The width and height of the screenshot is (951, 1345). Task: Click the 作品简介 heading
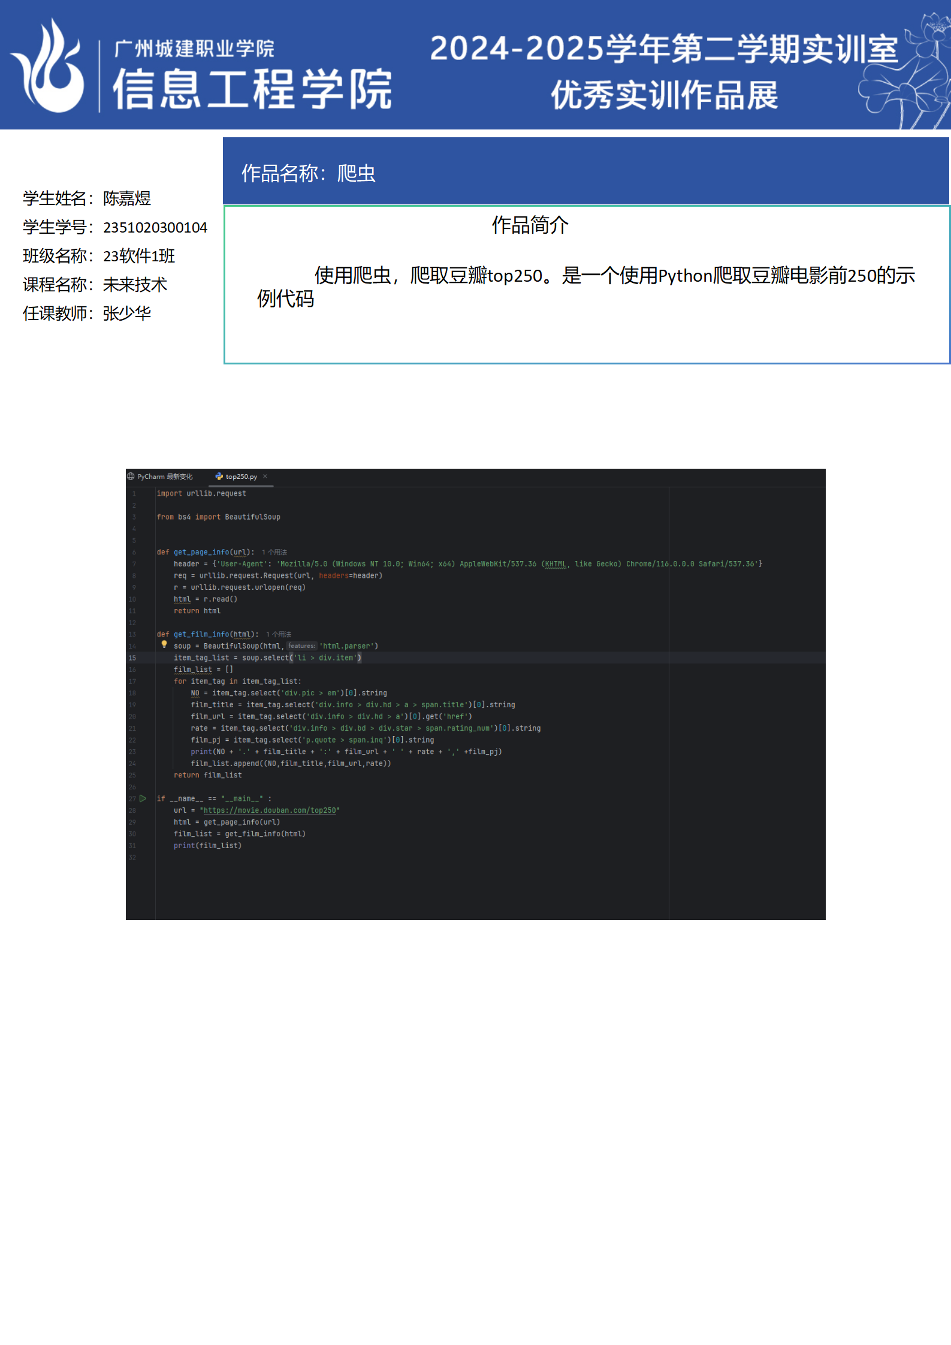530,225
